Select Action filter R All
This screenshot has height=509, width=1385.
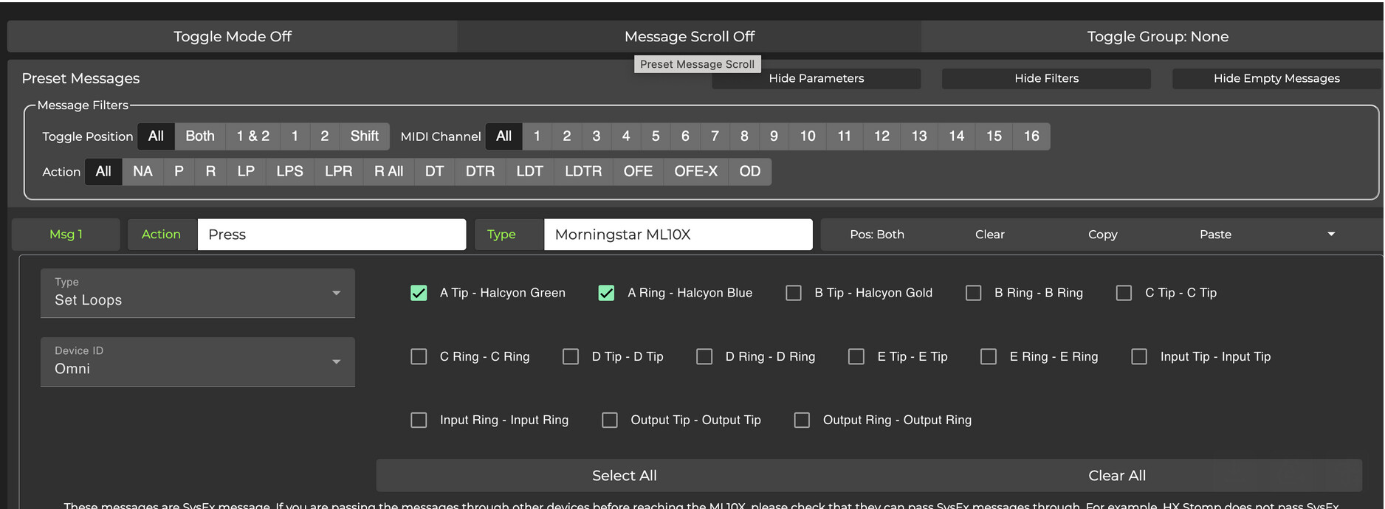click(388, 171)
